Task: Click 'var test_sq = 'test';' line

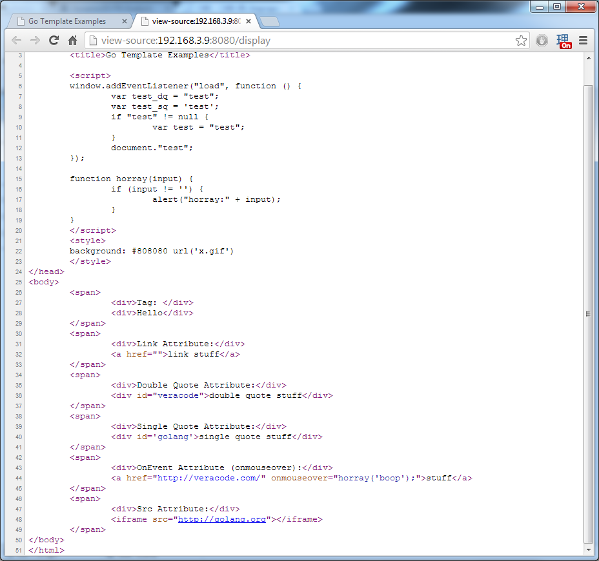Action: [165, 107]
